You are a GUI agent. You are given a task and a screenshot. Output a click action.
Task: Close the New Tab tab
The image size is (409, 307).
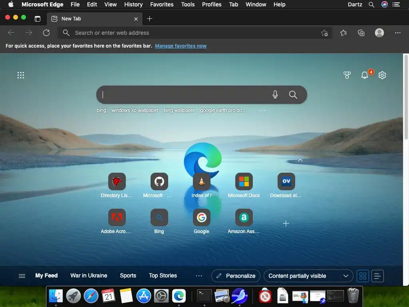point(136,19)
